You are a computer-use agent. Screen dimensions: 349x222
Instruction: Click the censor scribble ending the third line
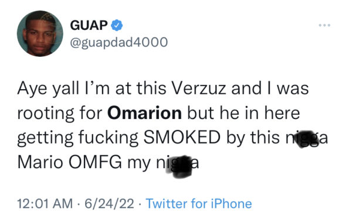tap(307, 139)
